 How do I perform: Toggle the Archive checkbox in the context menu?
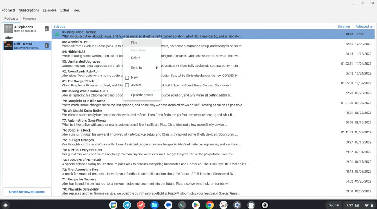pos(127,85)
